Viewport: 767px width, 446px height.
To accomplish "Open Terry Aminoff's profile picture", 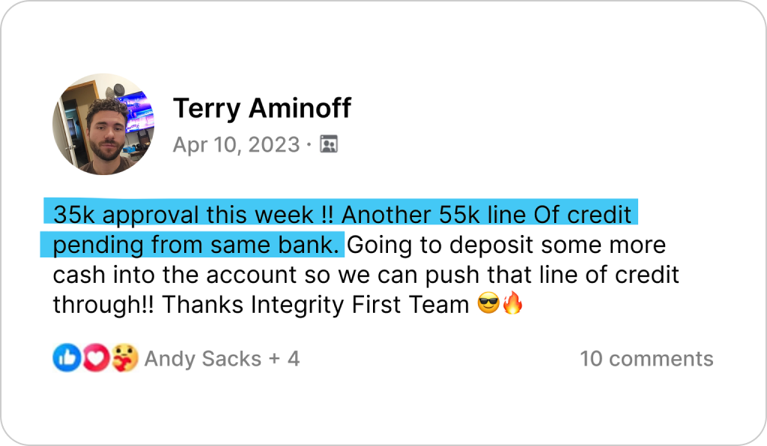I will point(103,124).
